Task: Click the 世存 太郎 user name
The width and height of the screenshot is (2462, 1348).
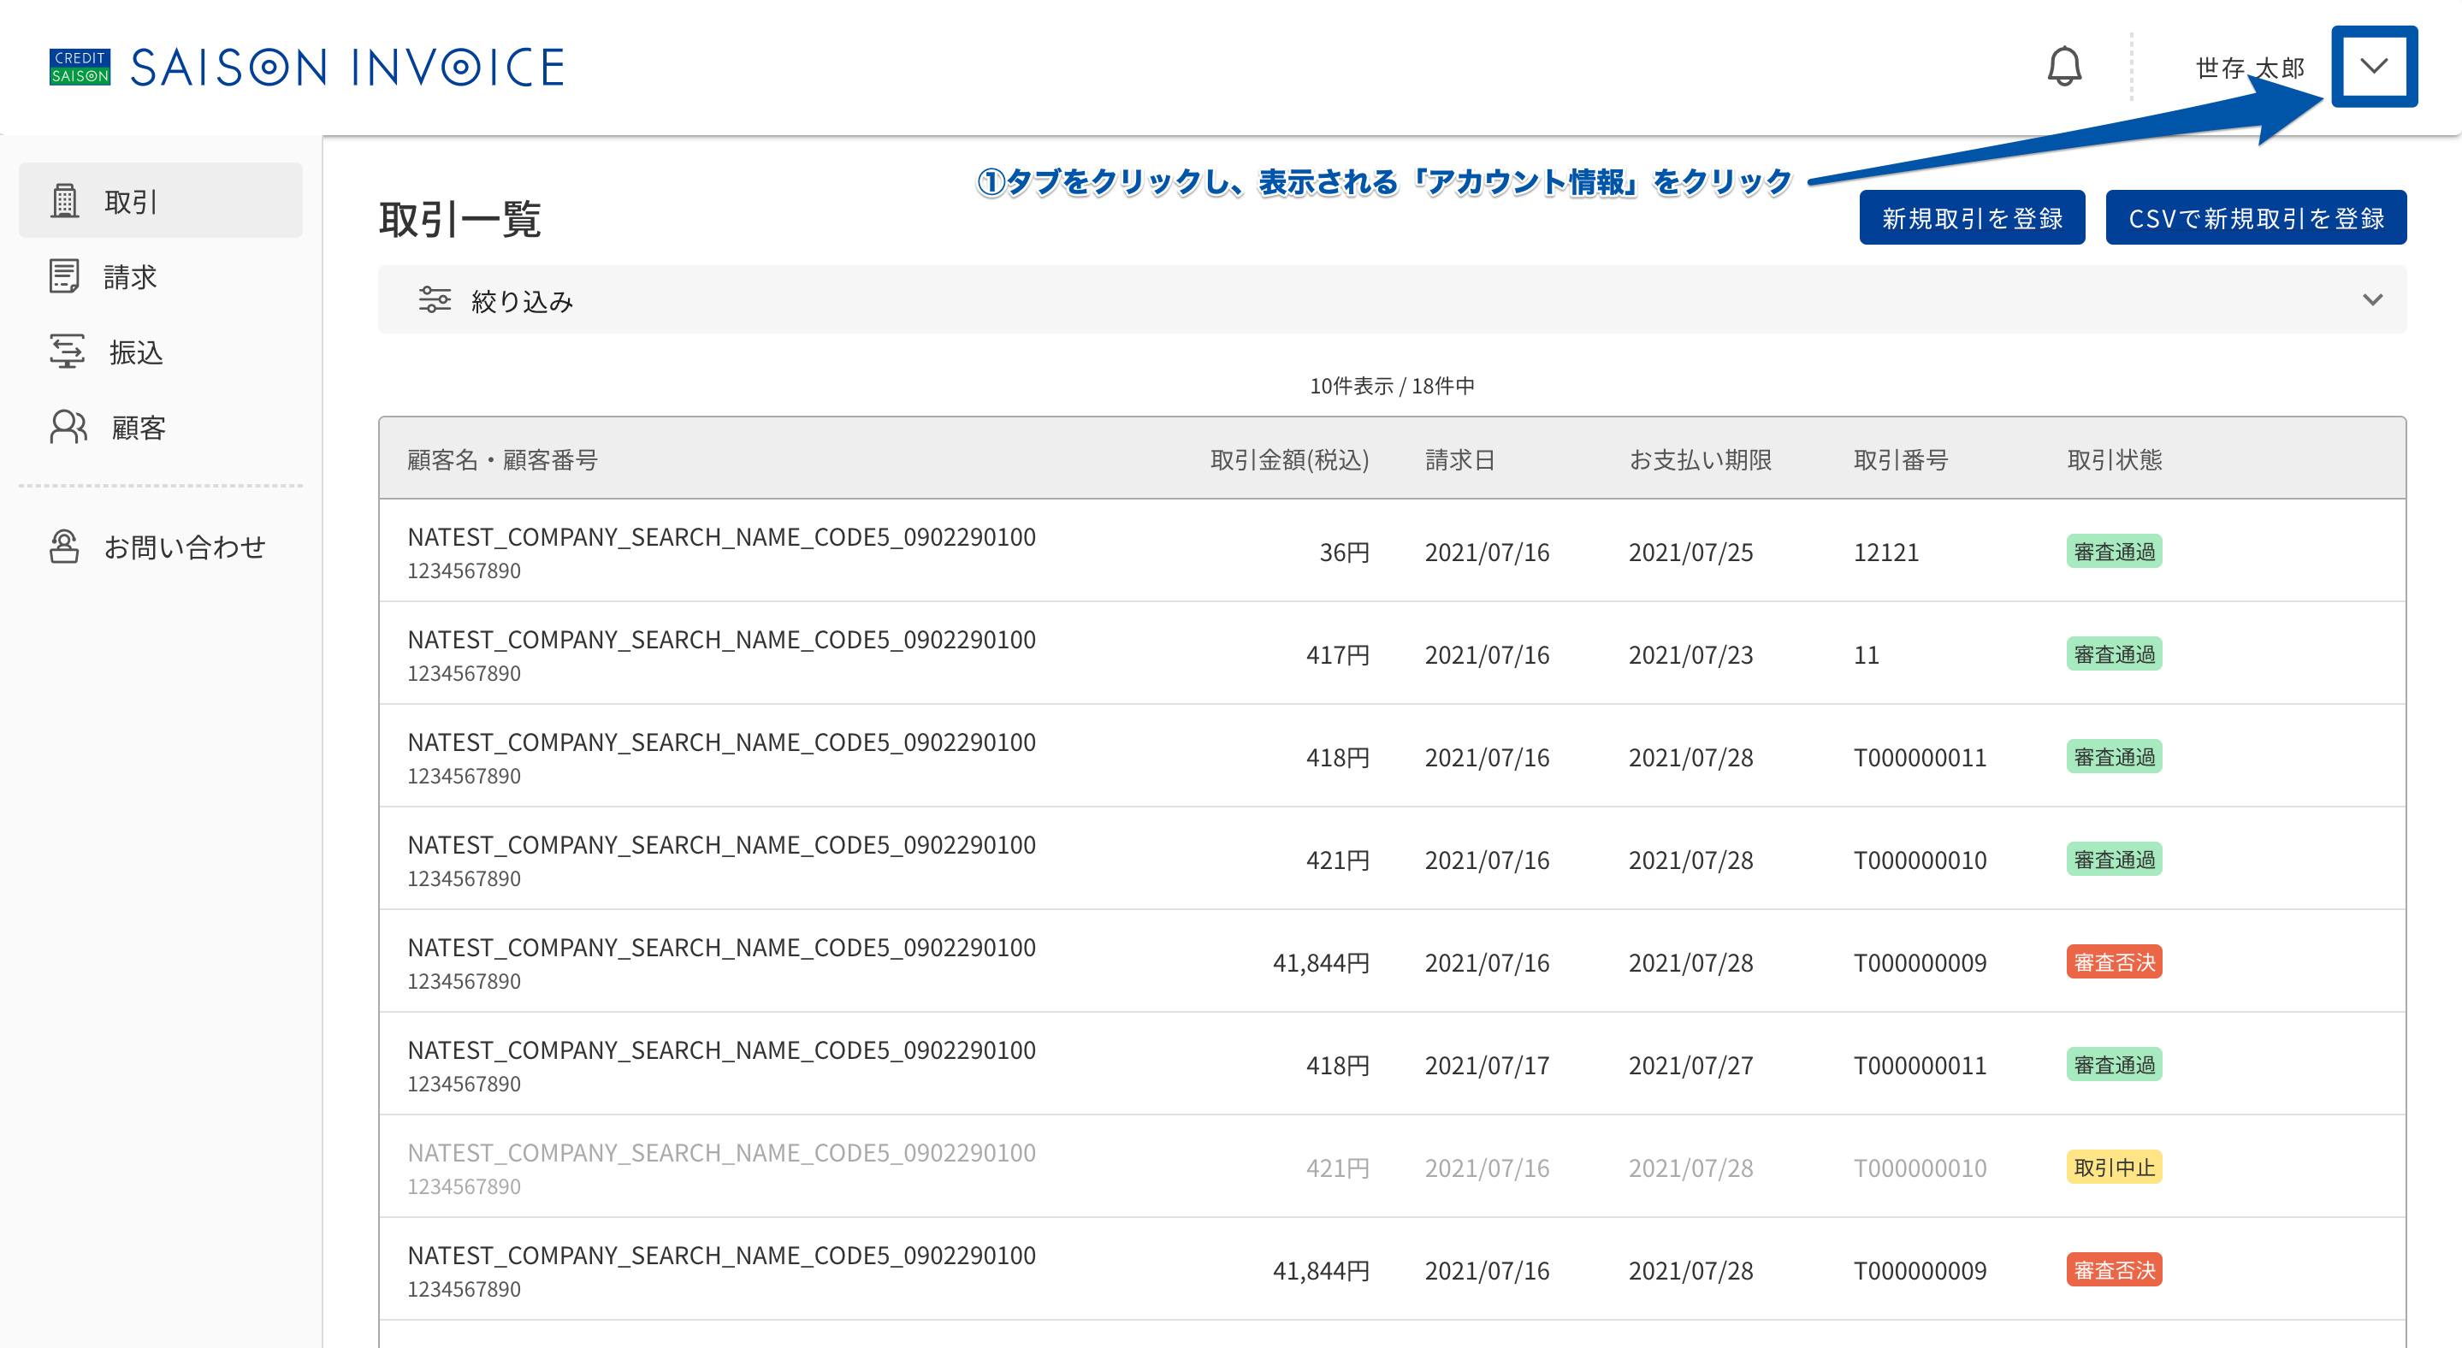Action: 2250,68
